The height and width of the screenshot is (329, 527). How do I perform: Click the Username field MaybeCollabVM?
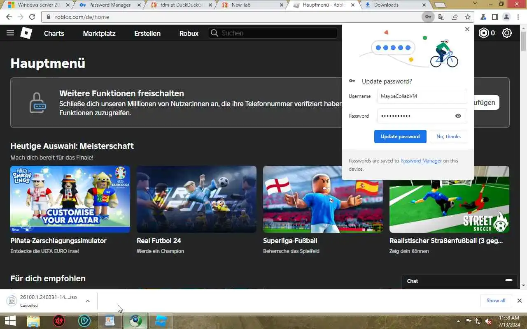coord(422,96)
